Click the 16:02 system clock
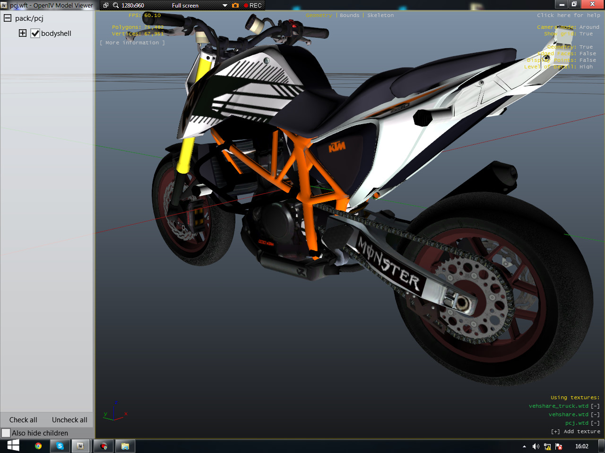 [582, 446]
